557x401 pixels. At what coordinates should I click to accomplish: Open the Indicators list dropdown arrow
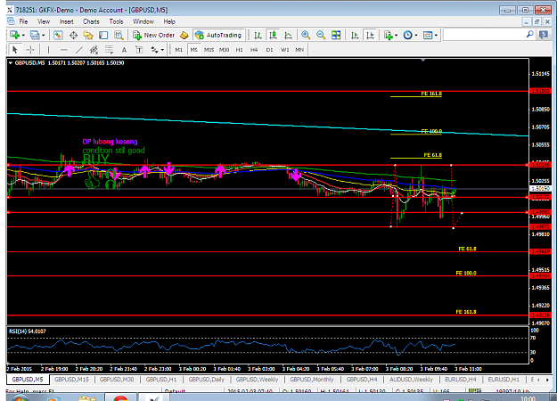pyautogui.click(x=396, y=35)
